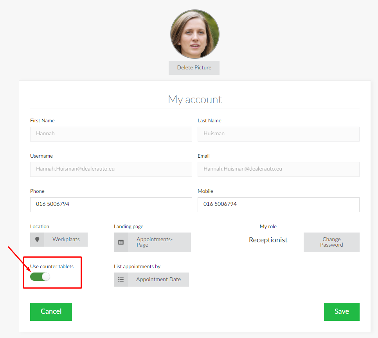
Task: Open the Werkplaats location dropdown
Action: pyautogui.click(x=66, y=240)
